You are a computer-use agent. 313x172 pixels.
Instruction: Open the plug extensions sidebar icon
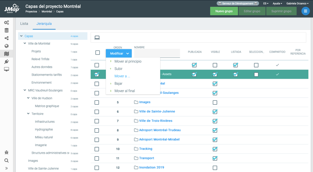click(6, 62)
